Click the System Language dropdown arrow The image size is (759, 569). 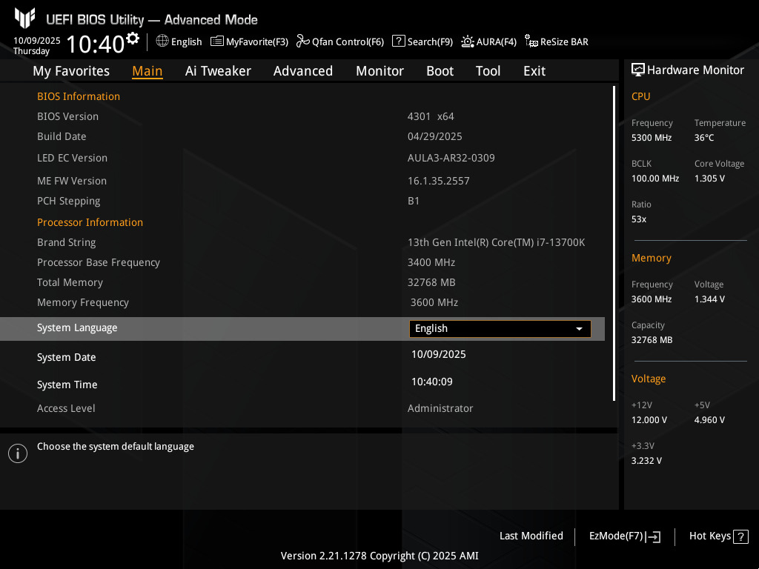click(x=579, y=329)
